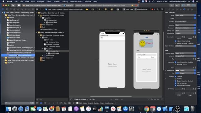The width and height of the screenshot is (201, 113).
Task: Open the App Store from the Dock
Action: pos(125,109)
